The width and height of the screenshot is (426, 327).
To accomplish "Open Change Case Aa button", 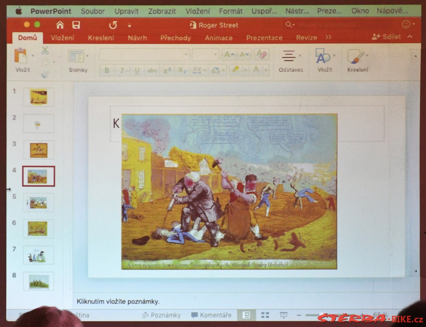I will 216,70.
